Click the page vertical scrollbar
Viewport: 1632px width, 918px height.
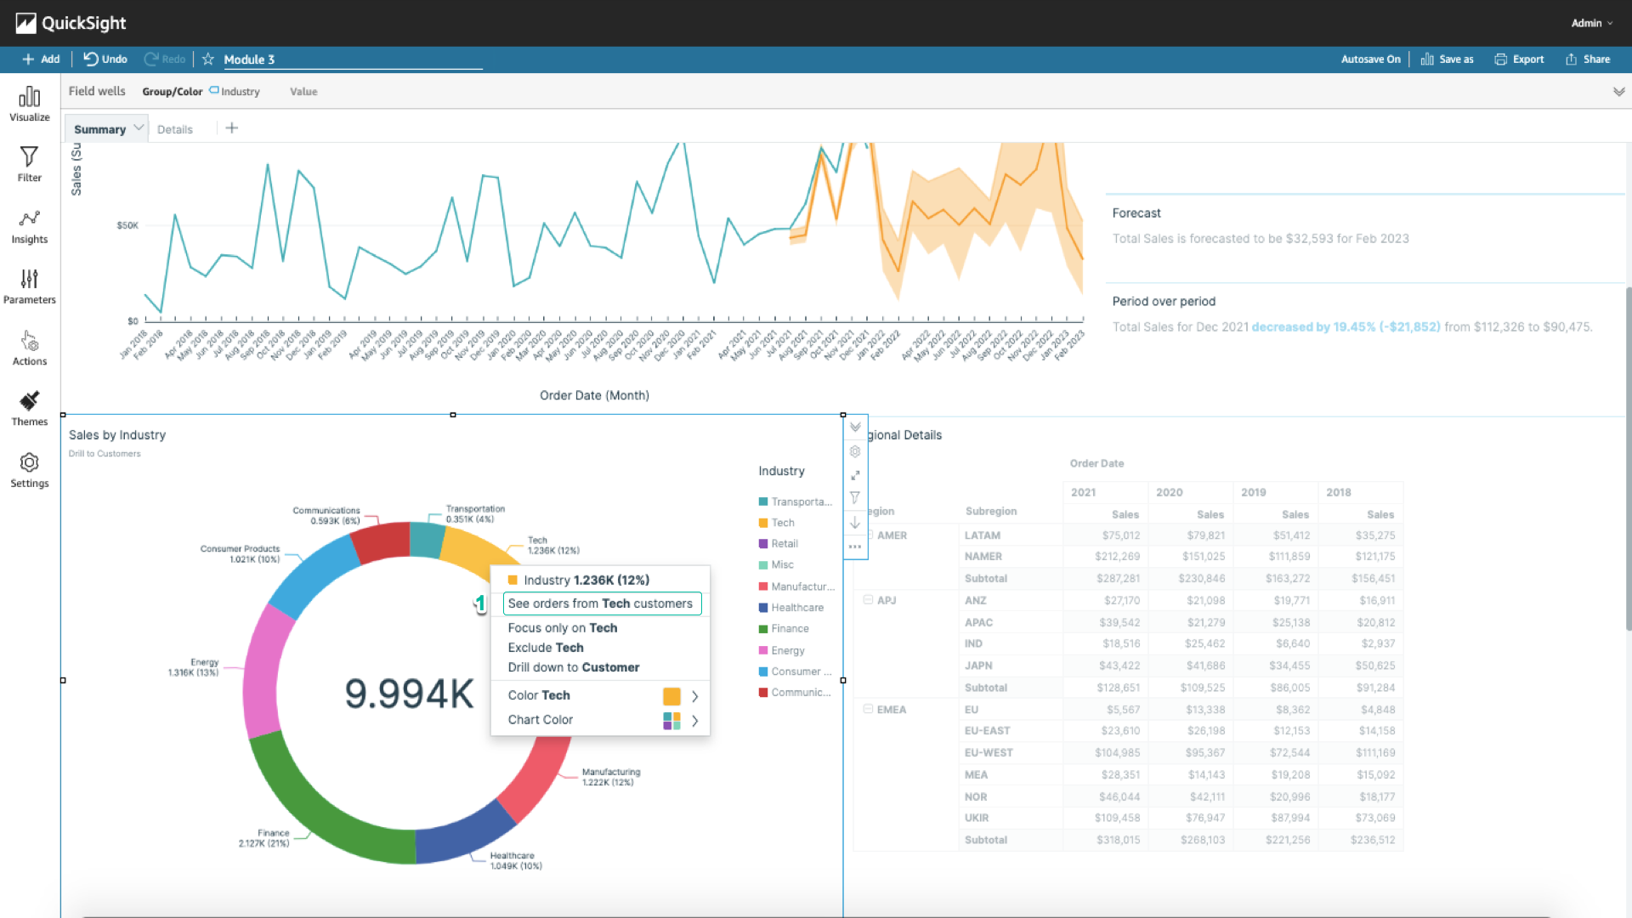tap(1628, 459)
